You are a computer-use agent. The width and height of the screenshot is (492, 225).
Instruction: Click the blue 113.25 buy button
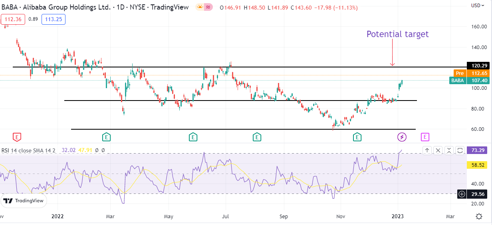coord(54,19)
